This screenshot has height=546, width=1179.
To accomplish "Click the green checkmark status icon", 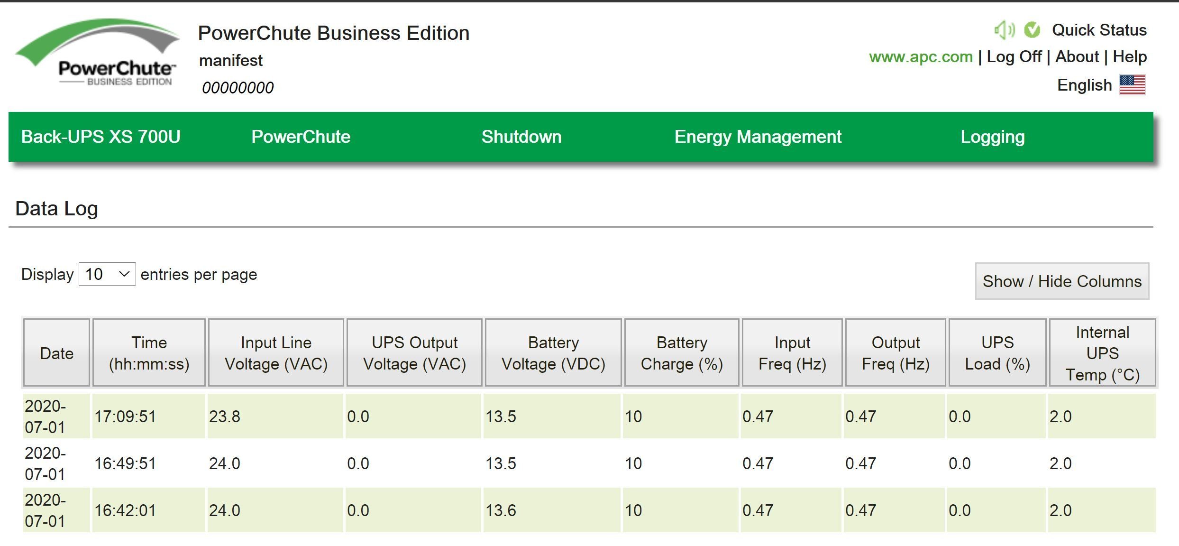I will point(1032,30).
